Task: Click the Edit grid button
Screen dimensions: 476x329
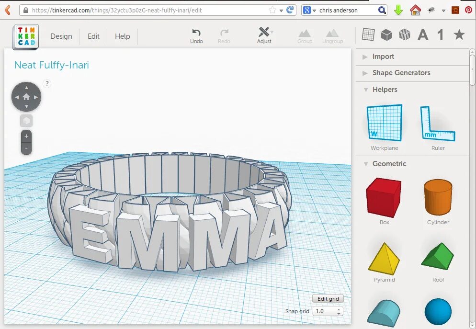Action: [x=328, y=299]
